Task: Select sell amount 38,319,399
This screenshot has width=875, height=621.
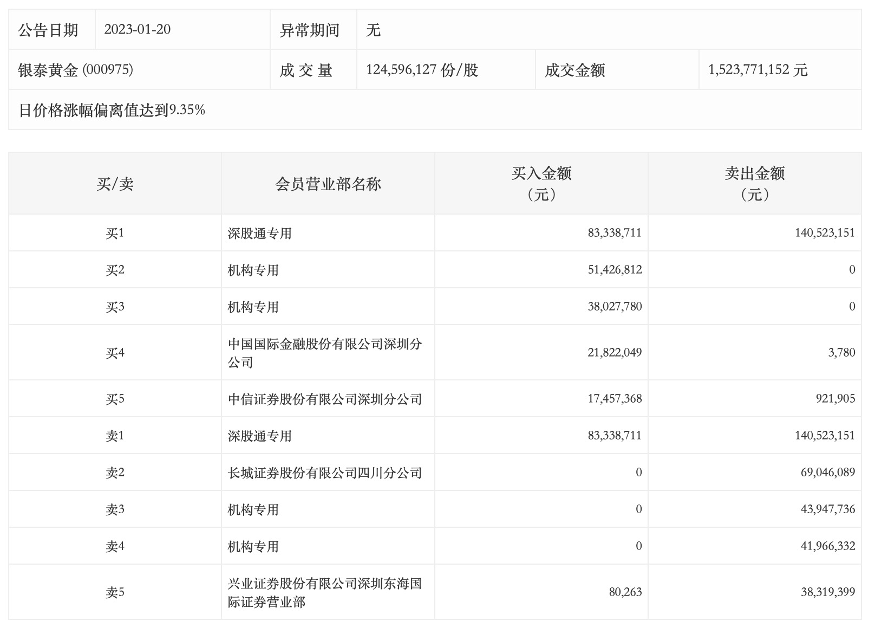Action: click(x=828, y=592)
